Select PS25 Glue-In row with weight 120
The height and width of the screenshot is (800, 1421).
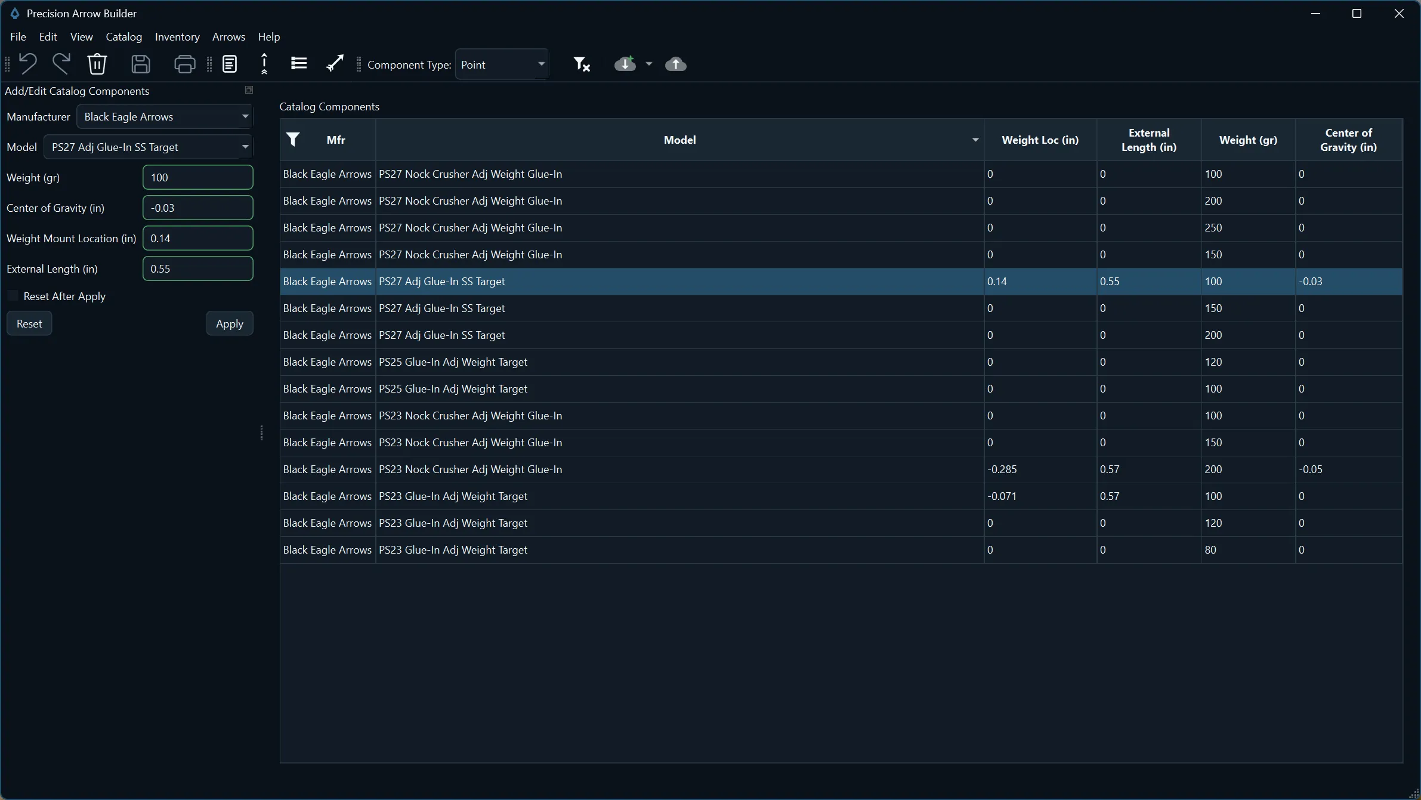click(841, 362)
